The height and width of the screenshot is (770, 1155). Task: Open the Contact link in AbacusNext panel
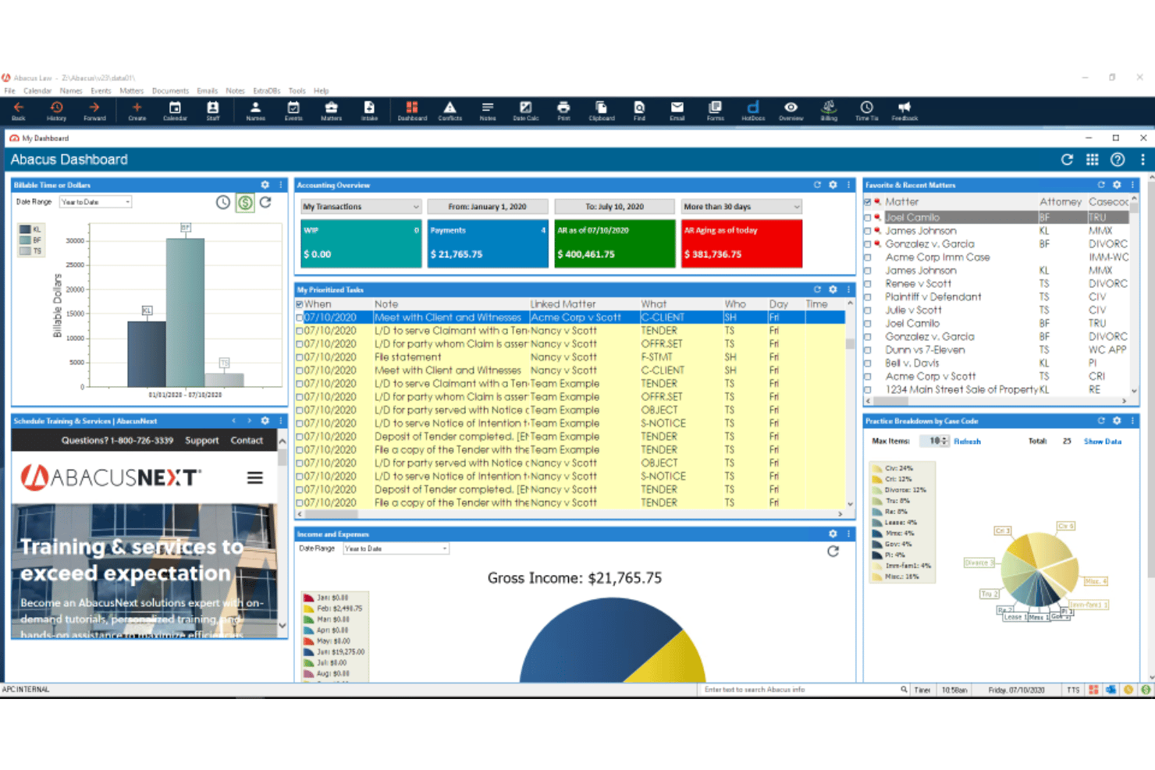point(247,441)
